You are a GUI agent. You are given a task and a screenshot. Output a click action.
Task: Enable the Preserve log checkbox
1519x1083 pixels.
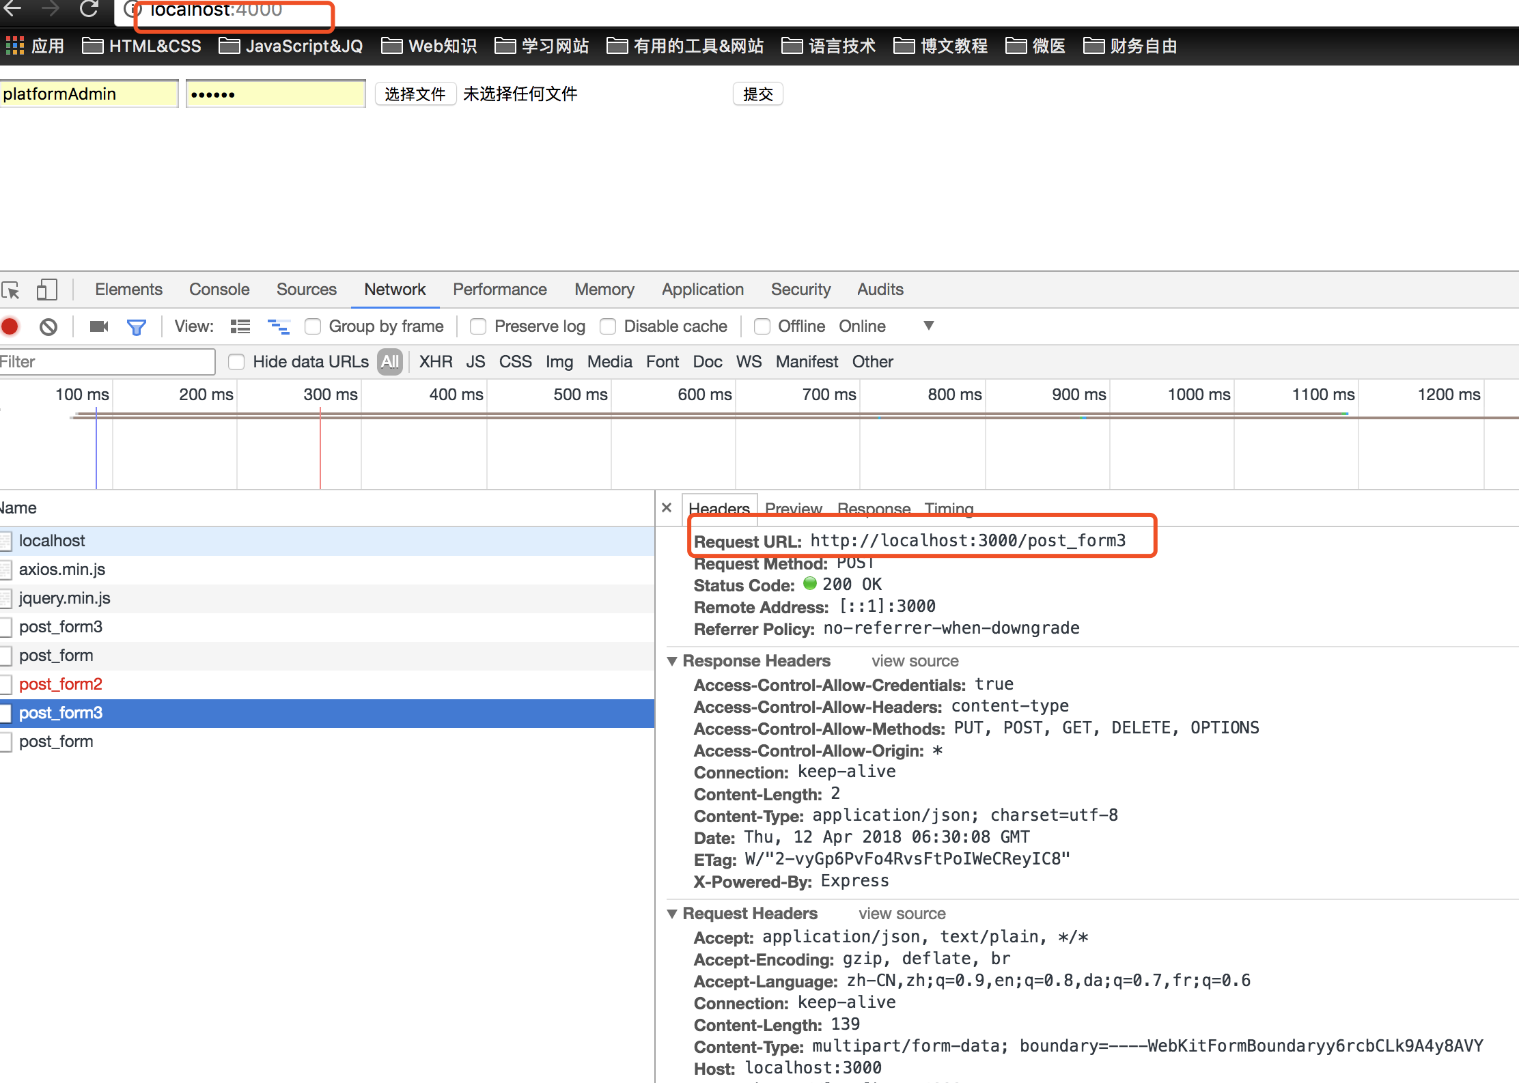[478, 326]
